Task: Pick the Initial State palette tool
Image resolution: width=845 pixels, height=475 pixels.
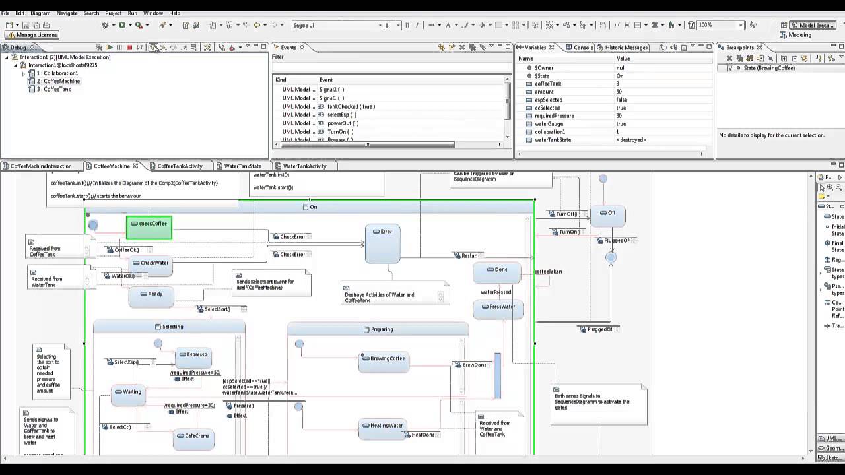Action: (x=834, y=230)
